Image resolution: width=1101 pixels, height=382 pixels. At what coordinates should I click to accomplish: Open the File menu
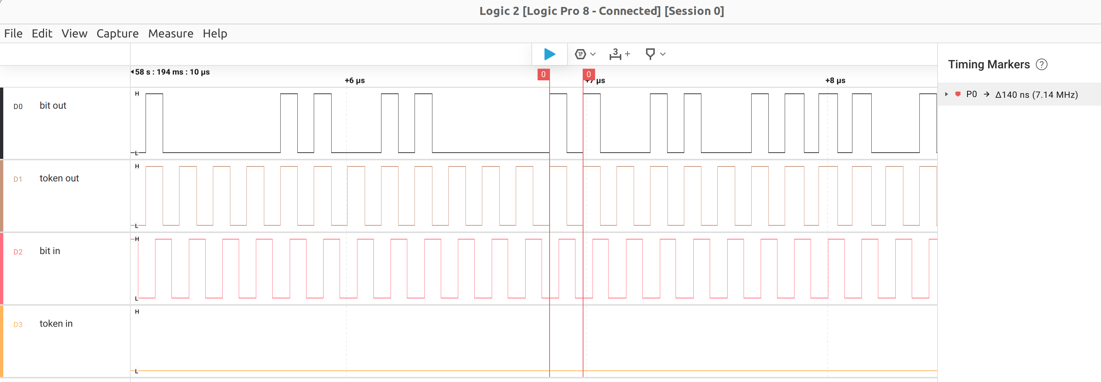[x=13, y=33]
